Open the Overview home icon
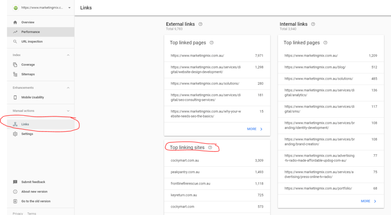Image resolution: width=391 pixels, height=215 pixels. point(15,22)
